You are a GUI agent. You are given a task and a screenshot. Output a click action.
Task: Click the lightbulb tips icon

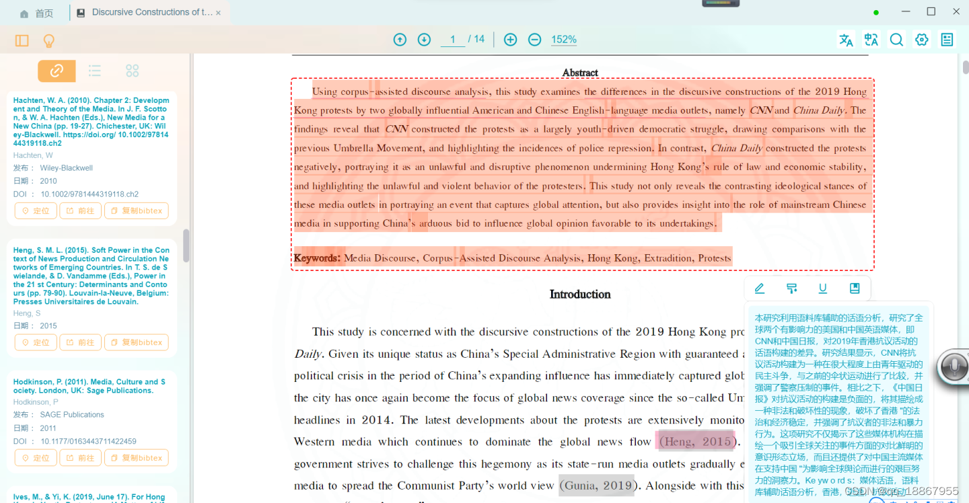(48, 40)
